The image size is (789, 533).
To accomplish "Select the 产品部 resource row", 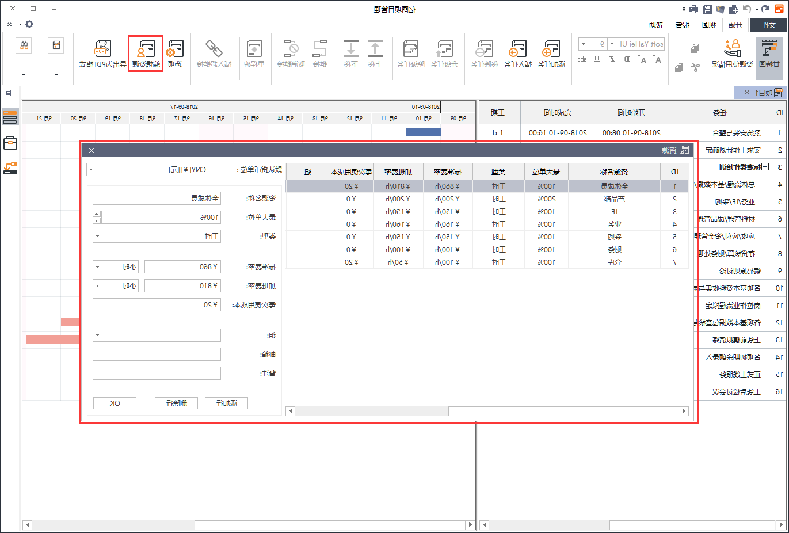I will (x=487, y=199).
